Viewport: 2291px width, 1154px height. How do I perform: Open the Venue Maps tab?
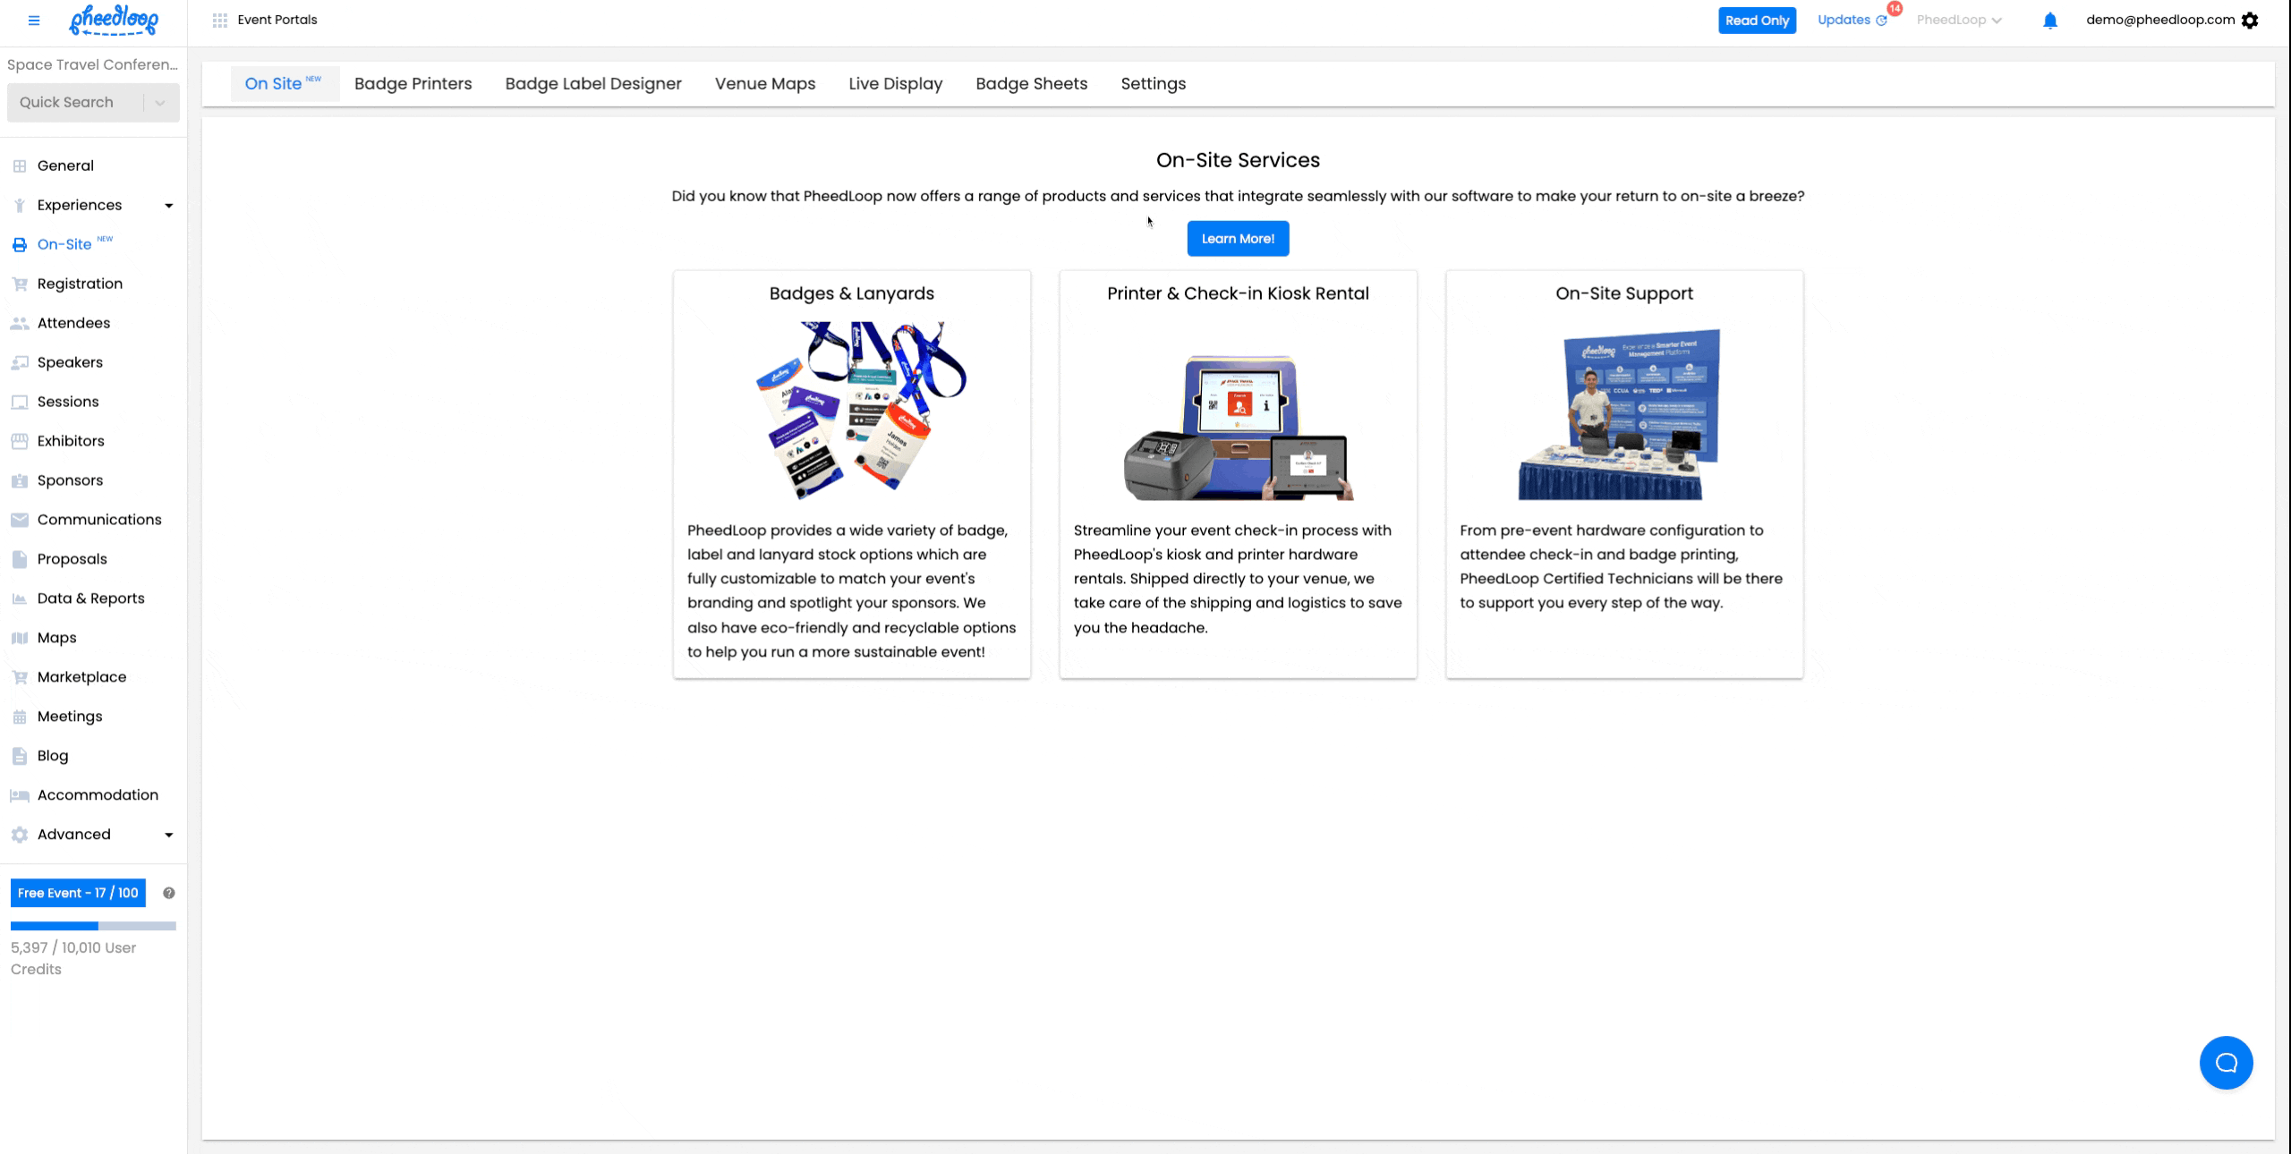[764, 84]
